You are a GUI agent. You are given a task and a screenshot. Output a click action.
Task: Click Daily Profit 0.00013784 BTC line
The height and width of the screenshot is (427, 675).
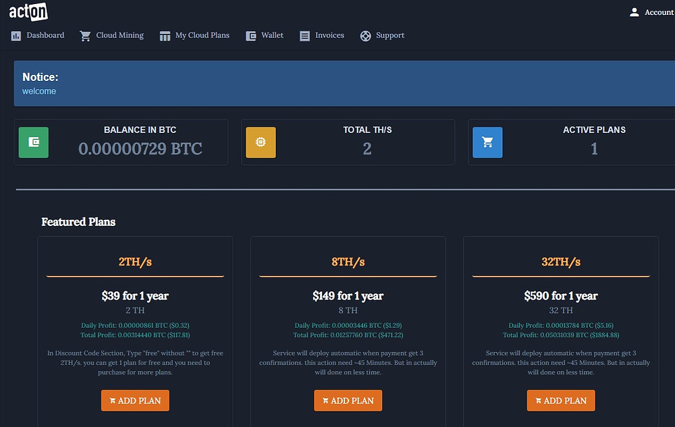(x=561, y=326)
